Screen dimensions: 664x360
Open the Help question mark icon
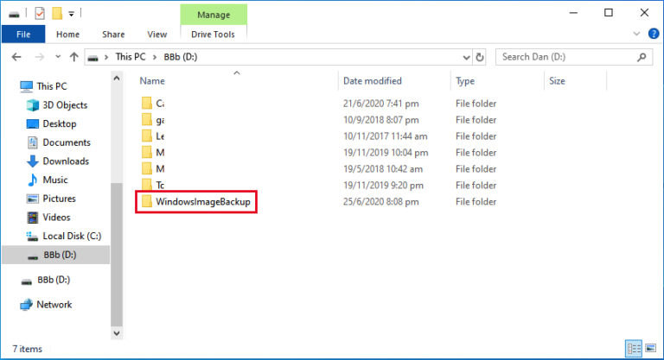[654, 34]
